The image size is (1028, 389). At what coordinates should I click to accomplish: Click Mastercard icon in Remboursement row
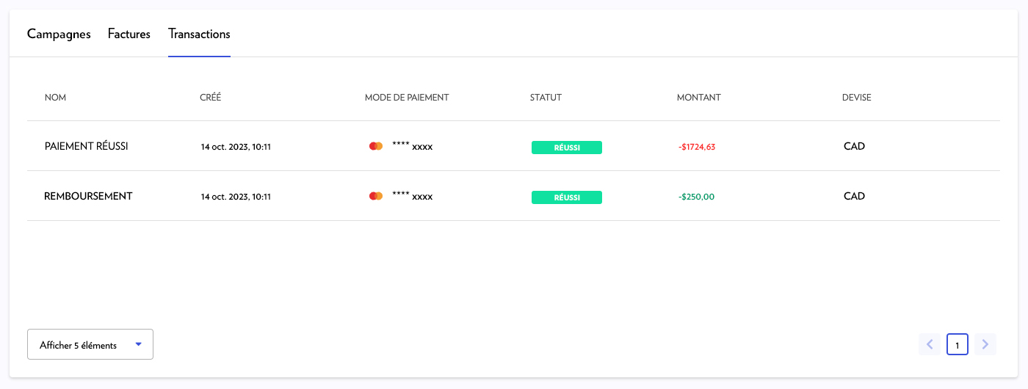pyautogui.click(x=376, y=196)
